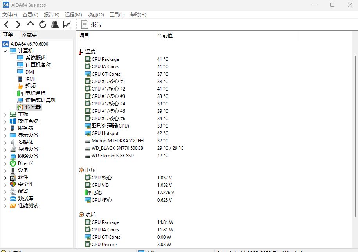358x252 pixels.
Task: Select the IPMI tree item
Action: pyautogui.click(x=30, y=79)
